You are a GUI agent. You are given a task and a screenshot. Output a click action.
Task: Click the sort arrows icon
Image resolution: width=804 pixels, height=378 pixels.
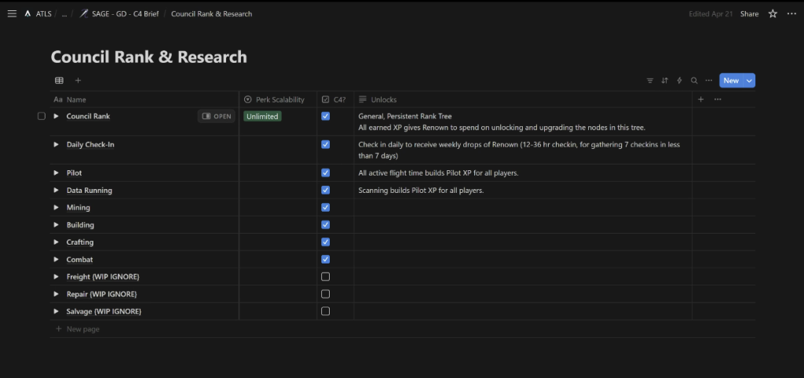click(x=664, y=81)
